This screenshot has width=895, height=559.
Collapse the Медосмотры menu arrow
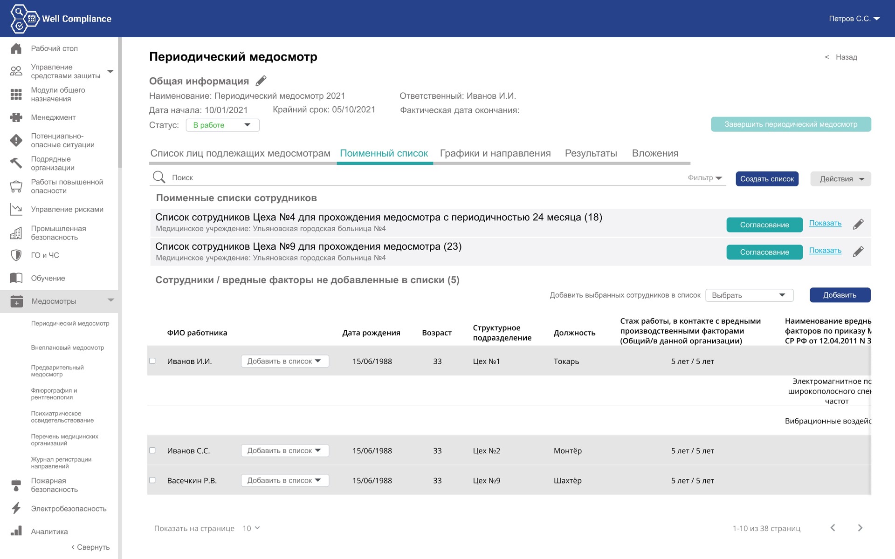point(111,300)
